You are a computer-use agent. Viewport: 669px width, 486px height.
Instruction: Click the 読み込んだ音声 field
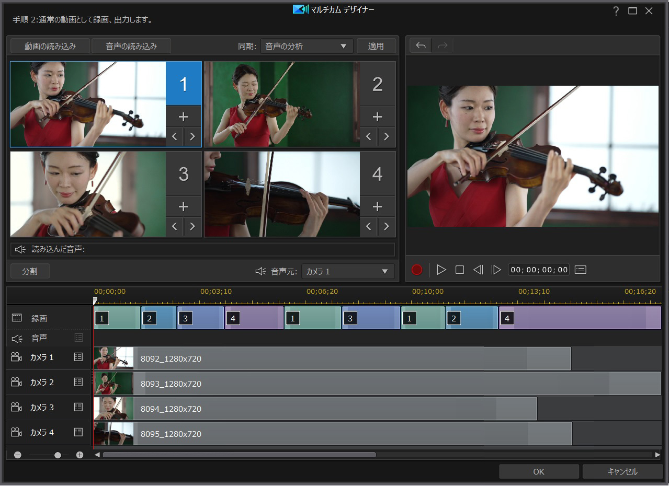[202, 249]
